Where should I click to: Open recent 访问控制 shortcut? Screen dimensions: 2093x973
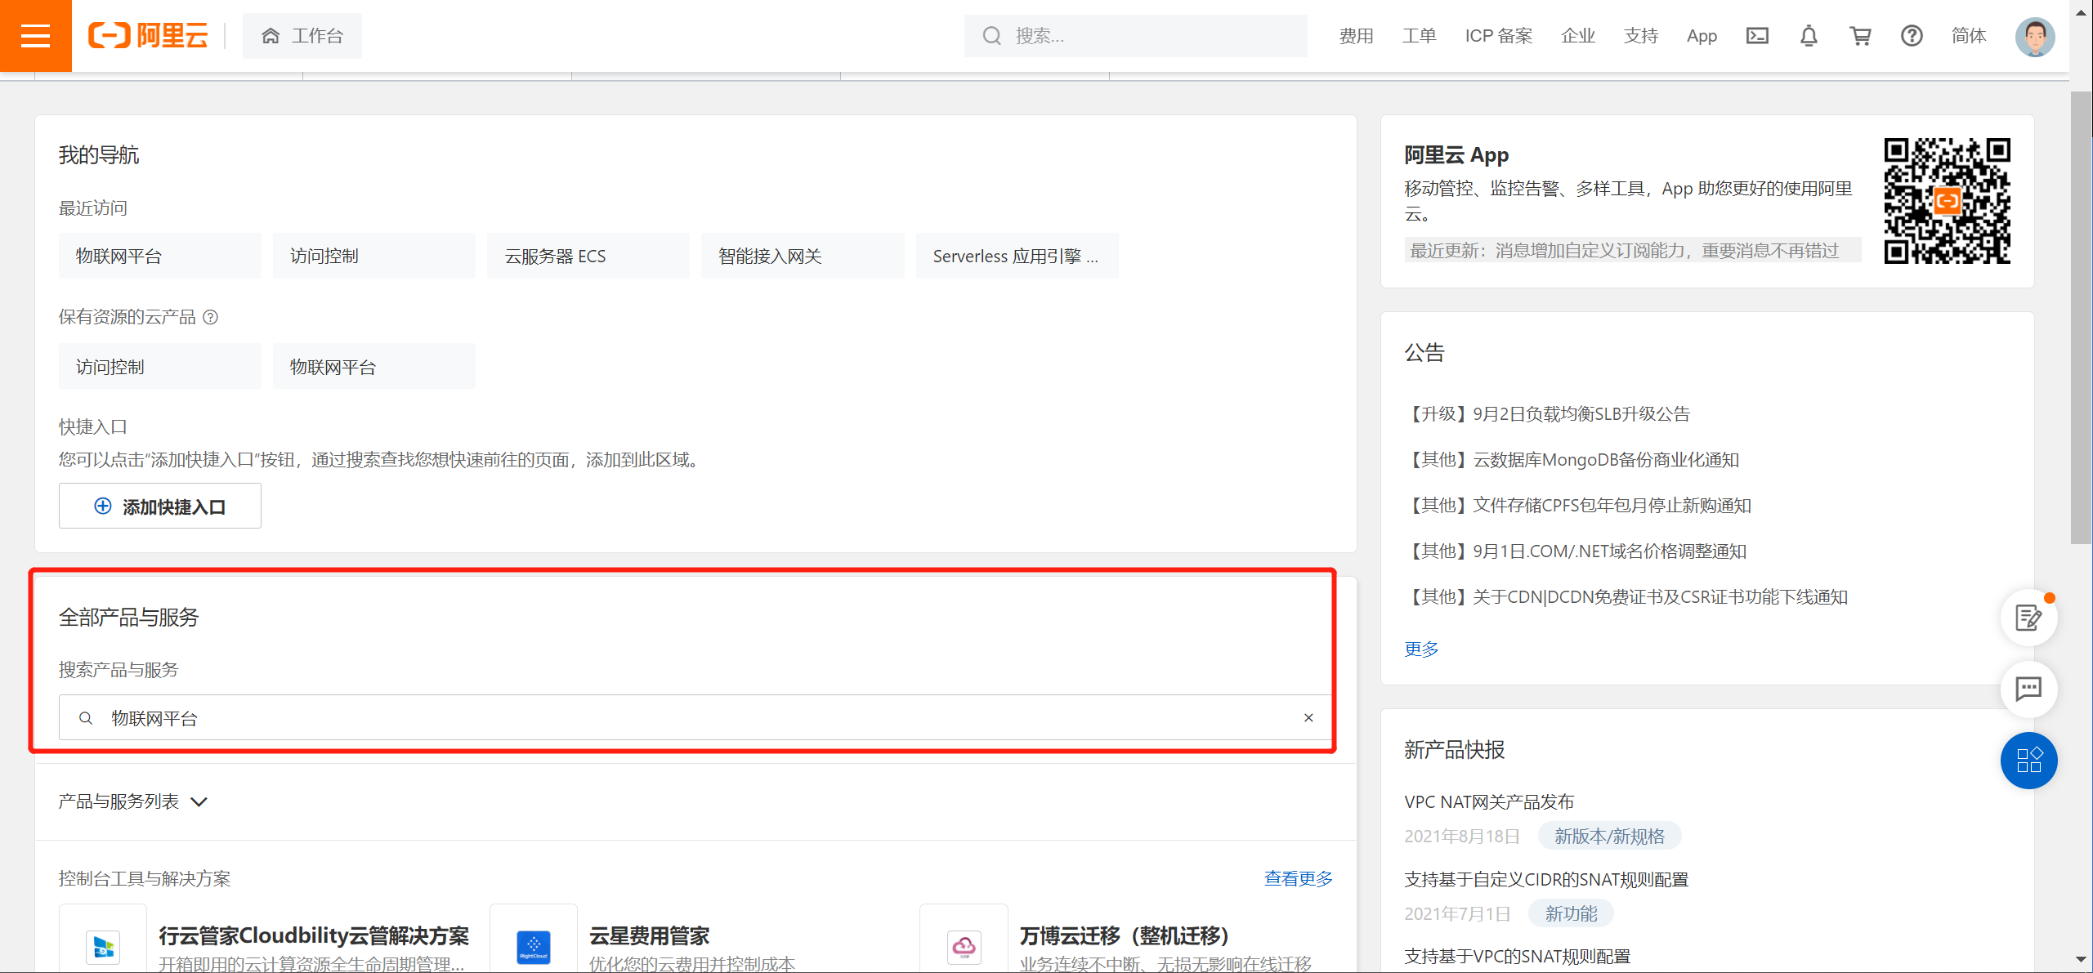tap(374, 256)
